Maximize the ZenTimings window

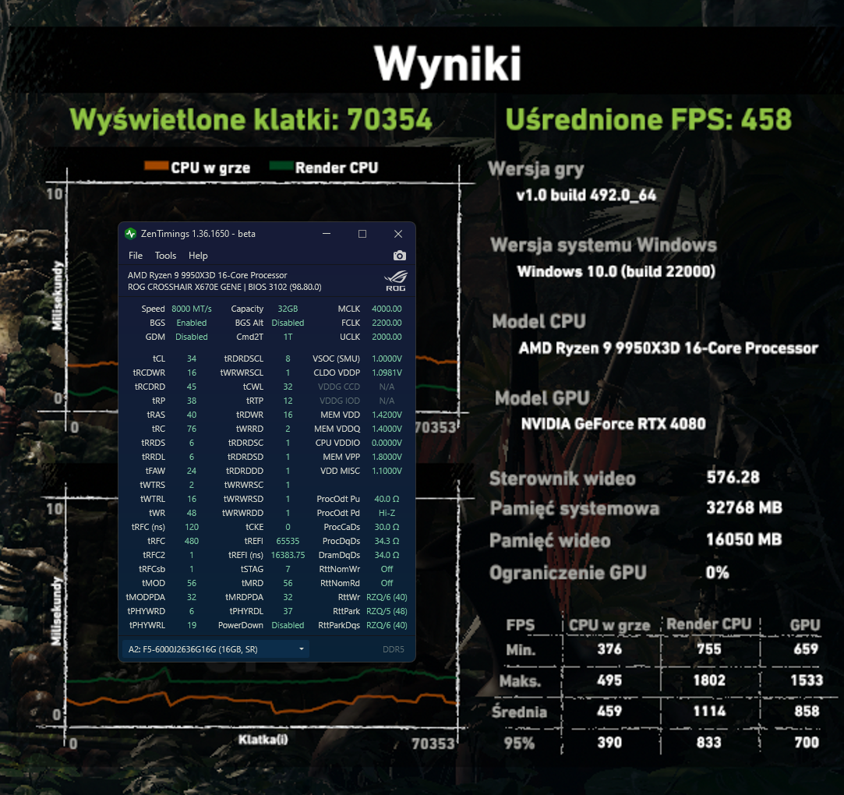coord(362,234)
